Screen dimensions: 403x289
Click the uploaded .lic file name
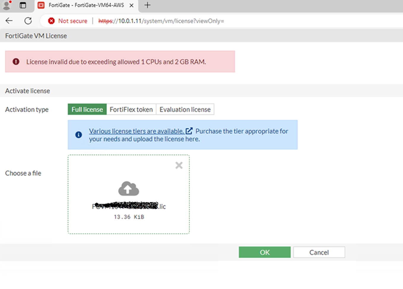(129, 206)
